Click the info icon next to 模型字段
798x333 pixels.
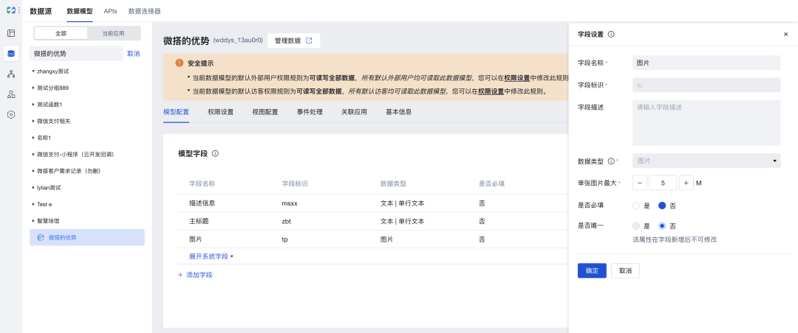215,153
